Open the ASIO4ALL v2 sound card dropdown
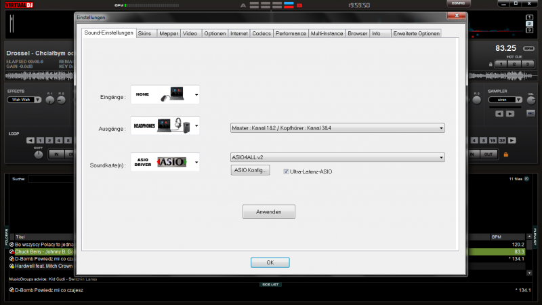Screen dimensions: 542x305 point(441,157)
